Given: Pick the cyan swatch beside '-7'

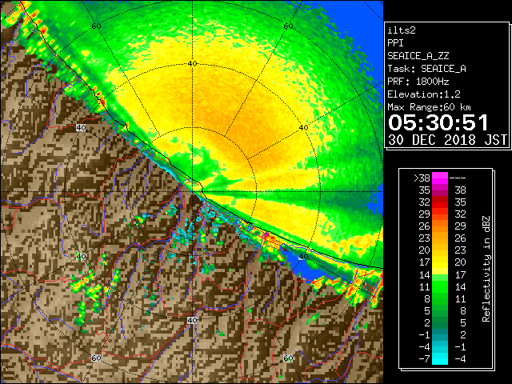Looking at the screenshot, I should (x=440, y=359).
